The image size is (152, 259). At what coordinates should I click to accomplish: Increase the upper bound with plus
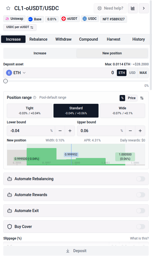pyautogui.click(x=140, y=131)
